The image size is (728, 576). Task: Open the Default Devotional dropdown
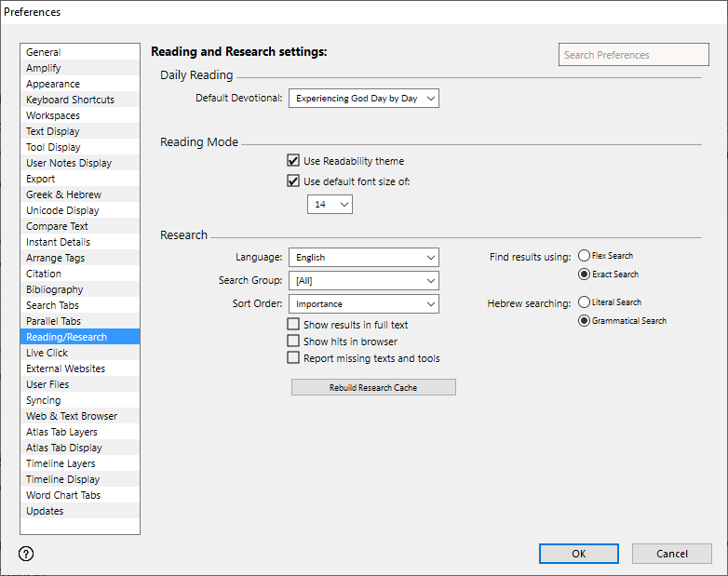363,98
